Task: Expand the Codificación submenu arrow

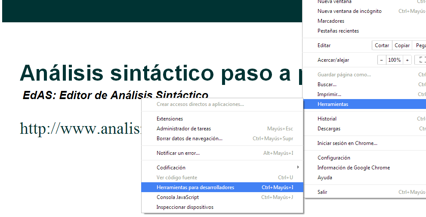Action: tap(298, 167)
